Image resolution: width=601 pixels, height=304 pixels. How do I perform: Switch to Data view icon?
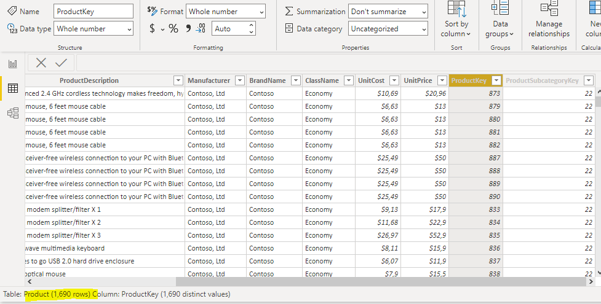pos(12,88)
